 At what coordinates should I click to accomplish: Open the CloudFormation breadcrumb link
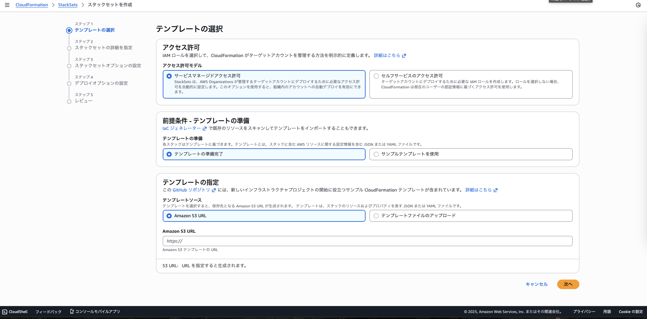pos(32,5)
